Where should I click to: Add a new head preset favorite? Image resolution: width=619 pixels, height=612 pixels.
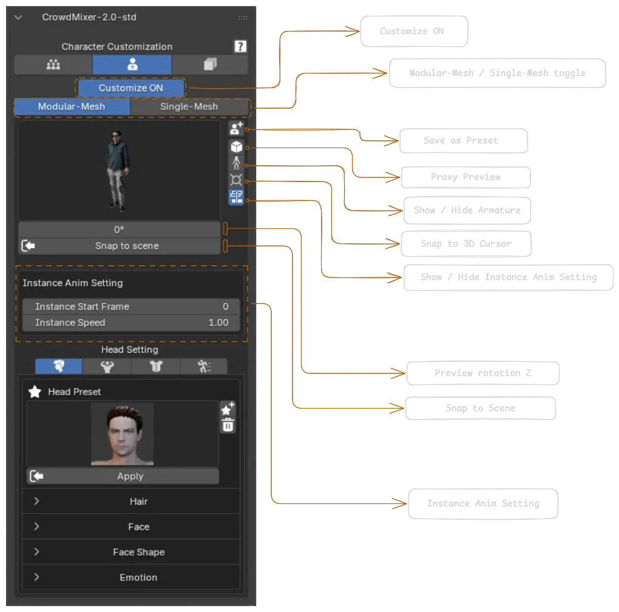coord(228,409)
